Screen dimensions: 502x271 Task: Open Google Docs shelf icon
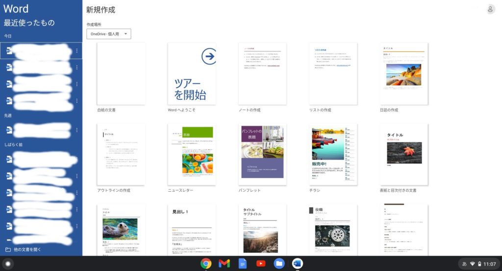point(242,264)
